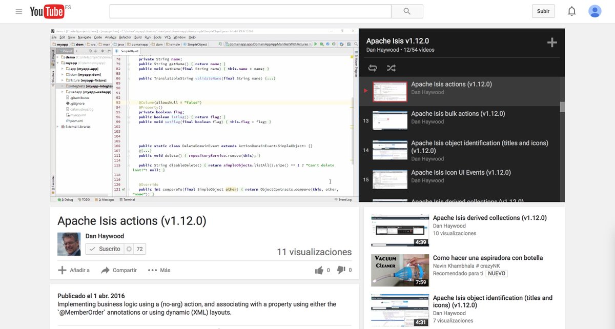Open subscription settings gear
This screenshot has height=329, width=615.
129,249
